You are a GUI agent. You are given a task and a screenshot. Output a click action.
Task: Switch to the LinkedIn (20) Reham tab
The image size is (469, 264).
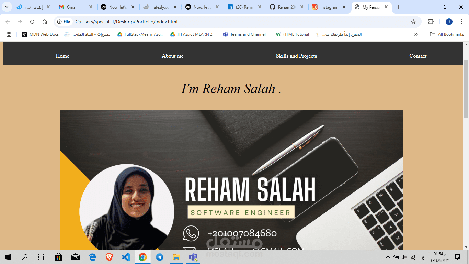click(244, 7)
